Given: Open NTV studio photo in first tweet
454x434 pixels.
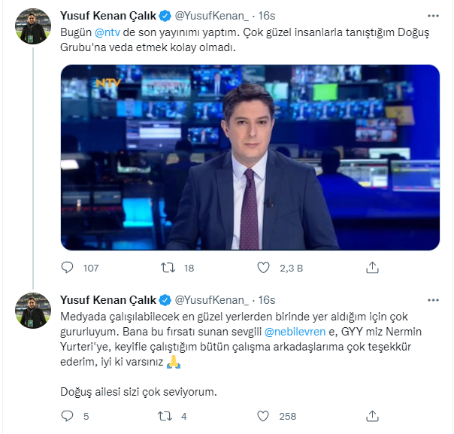Looking at the screenshot, I should pos(250,157).
